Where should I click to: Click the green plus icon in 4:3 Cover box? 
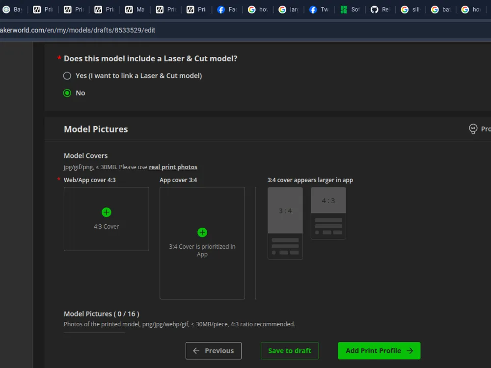click(107, 212)
